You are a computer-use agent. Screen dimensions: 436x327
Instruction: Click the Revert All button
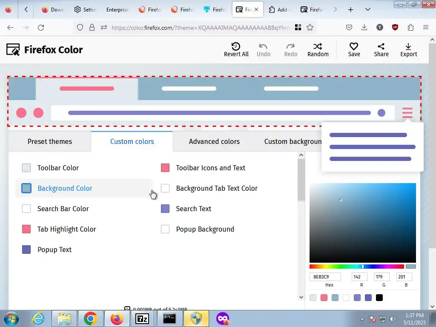point(236,50)
